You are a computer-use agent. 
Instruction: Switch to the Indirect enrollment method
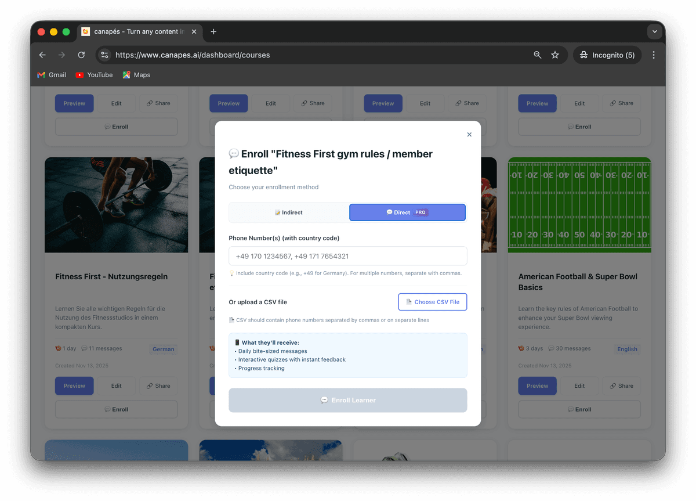288,212
